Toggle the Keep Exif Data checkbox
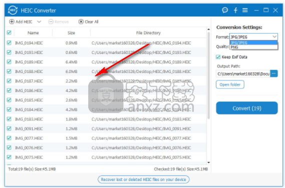Viewport: 285px width, 188px height. (x=218, y=57)
